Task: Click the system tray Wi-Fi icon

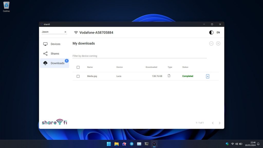Action: point(232,144)
